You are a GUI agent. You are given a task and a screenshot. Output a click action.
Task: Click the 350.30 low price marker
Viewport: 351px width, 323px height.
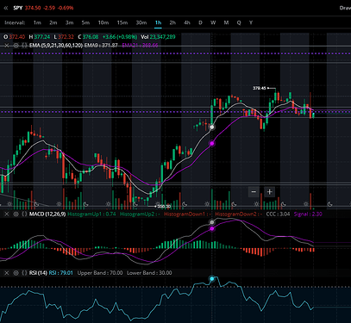(164, 206)
